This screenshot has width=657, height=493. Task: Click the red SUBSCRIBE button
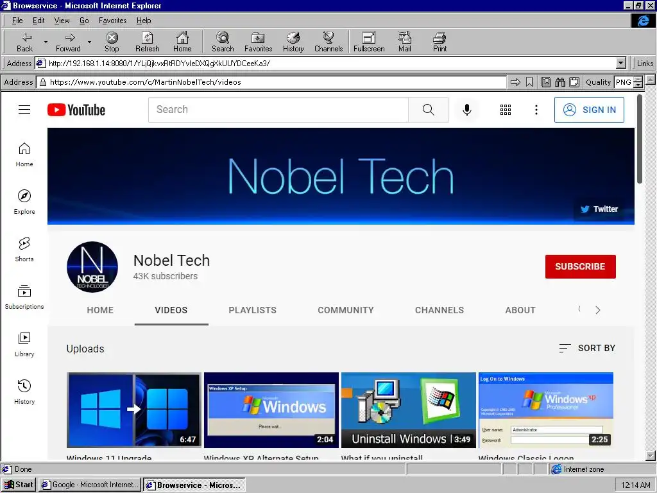[580, 266]
